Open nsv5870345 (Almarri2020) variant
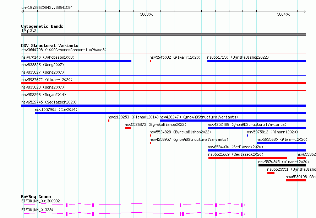316x218 pixels. 284,162
